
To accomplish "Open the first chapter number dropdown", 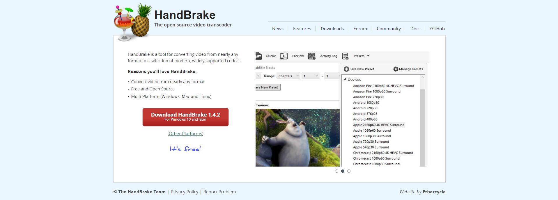I will click(311, 76).
